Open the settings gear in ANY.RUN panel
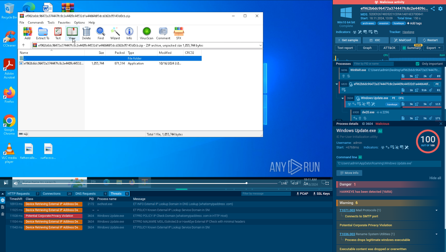446x252 pixels. point(440,9)
